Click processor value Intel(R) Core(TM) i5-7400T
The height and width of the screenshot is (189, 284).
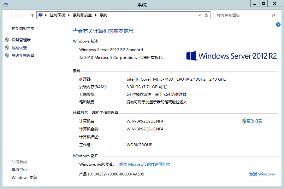(176, 79)
